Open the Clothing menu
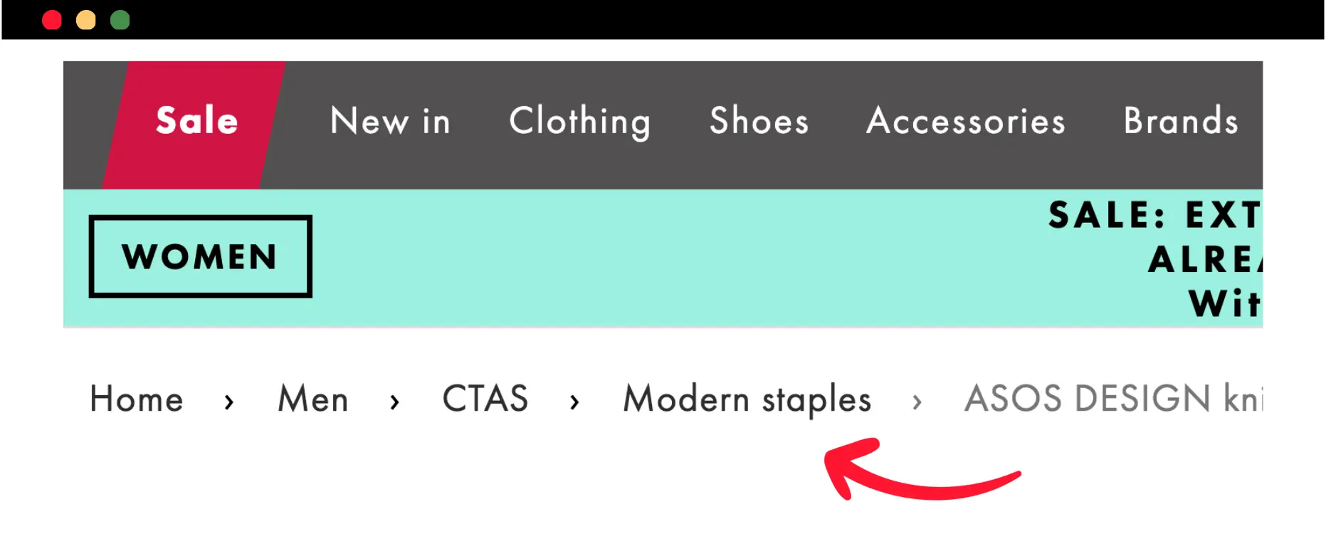Screen dimensions: 1326x534 (580, 121)
